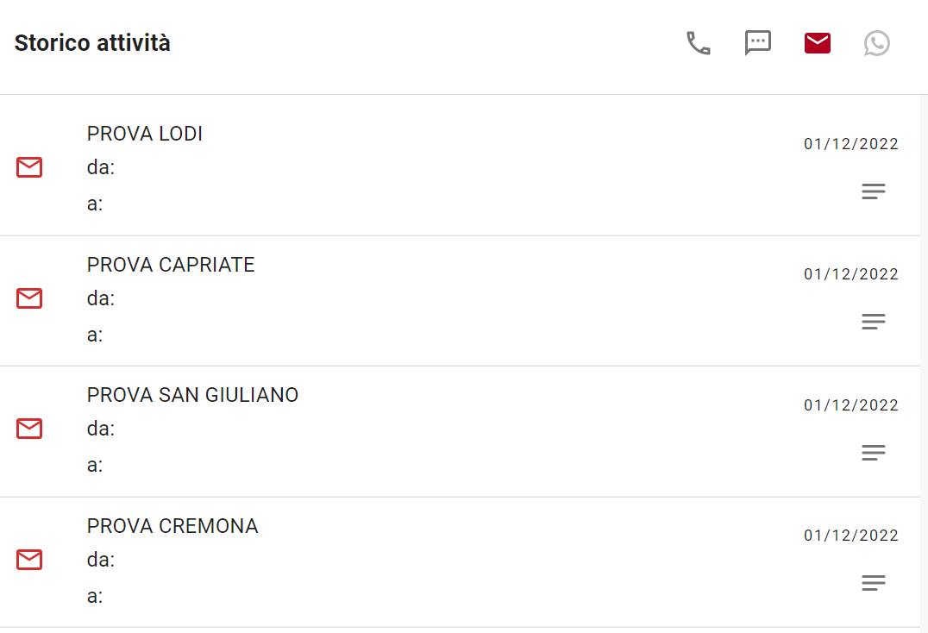Screen dimensions: 928x633
Task: Click the date on PROVA CREMONA row
Action: click(x=850, y=536)
